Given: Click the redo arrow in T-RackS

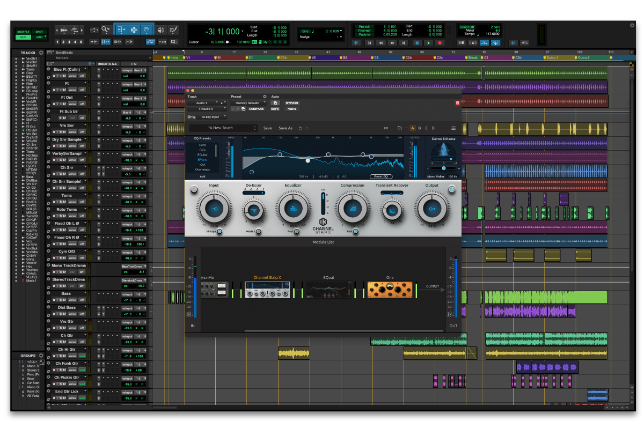Looking at the screenshot, I should pyautogui.click(x=307, y=128).
